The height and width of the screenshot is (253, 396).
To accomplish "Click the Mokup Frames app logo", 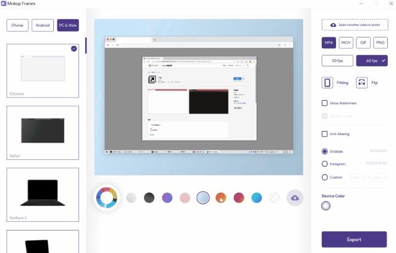I will [3, 3].
